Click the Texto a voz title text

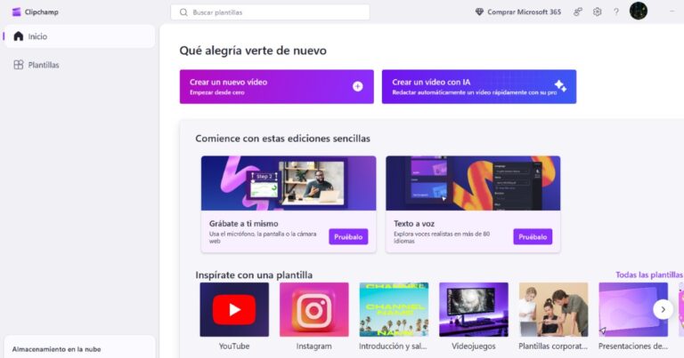(x=414, y=224)
